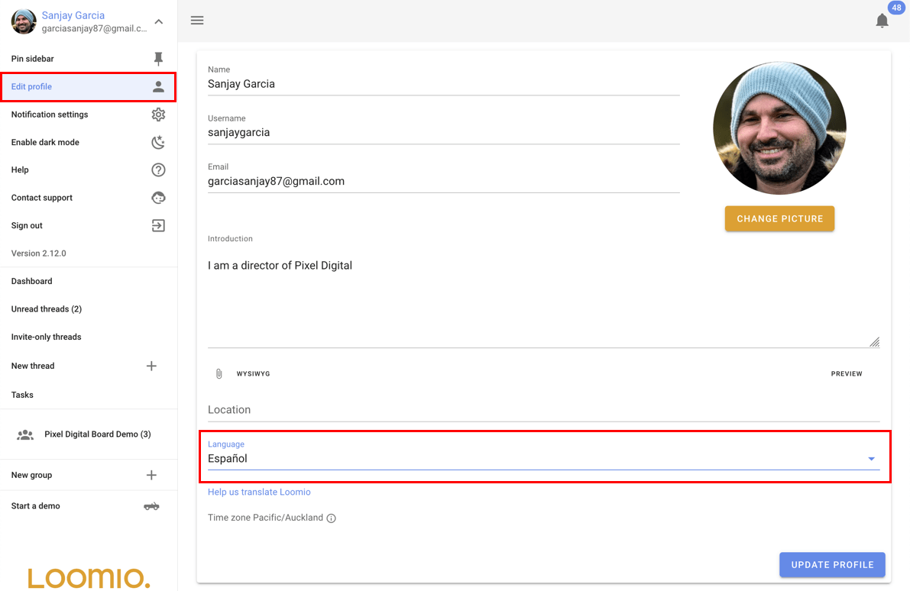The height and width of the screenshot is (591, 910).
Task: Open Invite-only threads
Action: 89,337
